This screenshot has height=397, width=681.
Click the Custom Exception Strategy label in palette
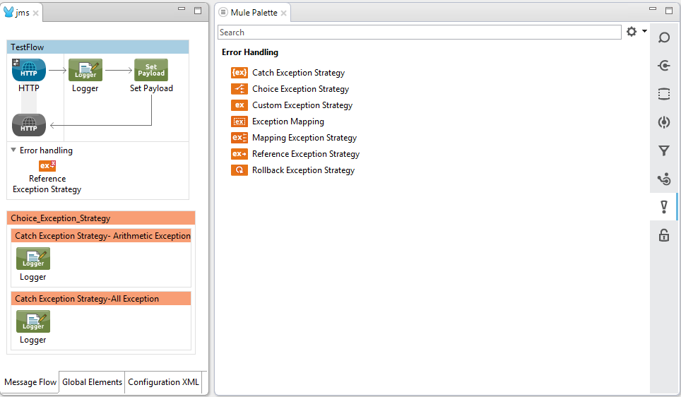(302, 105)
